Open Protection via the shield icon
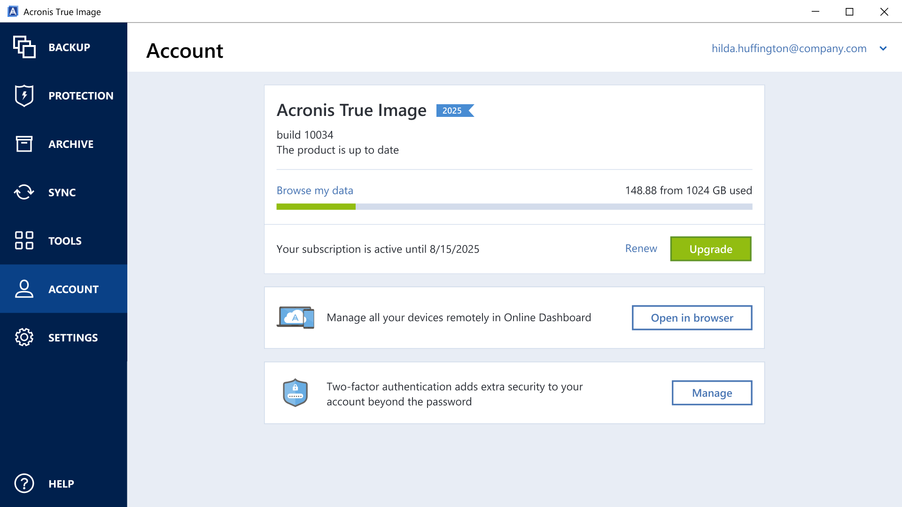The image size is (902, 507). [24, 95]
